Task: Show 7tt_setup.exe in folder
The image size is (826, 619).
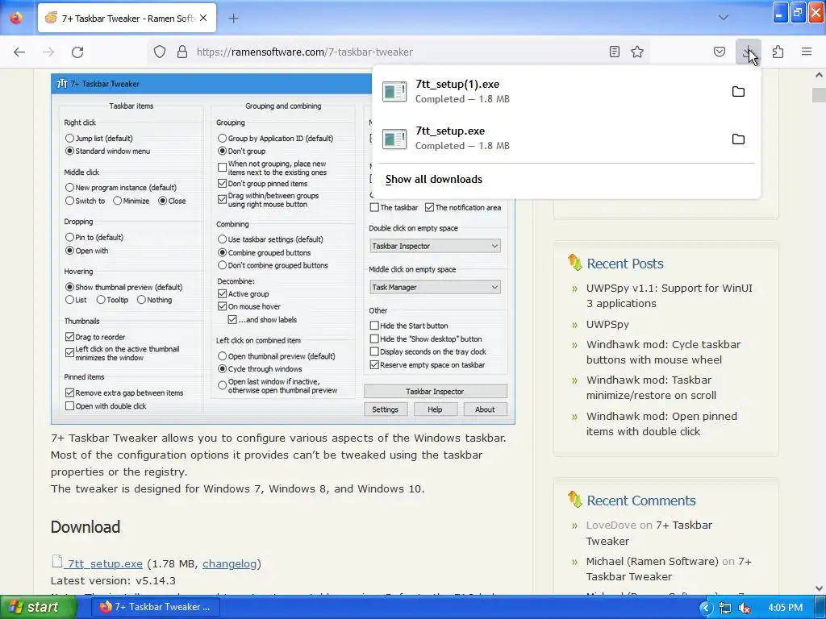Action: (x=738, y=139)
